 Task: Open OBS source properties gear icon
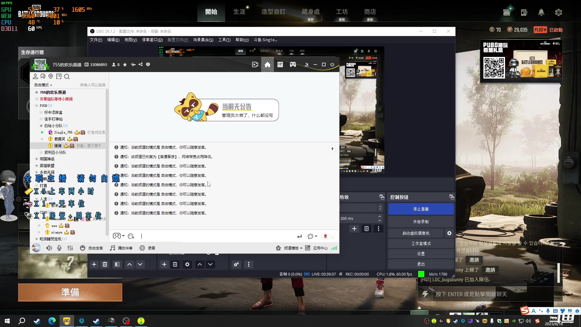click(187, 264)
